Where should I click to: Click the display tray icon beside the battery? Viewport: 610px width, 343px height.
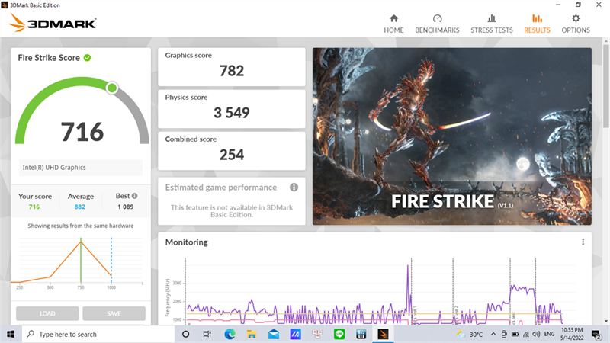504,335
